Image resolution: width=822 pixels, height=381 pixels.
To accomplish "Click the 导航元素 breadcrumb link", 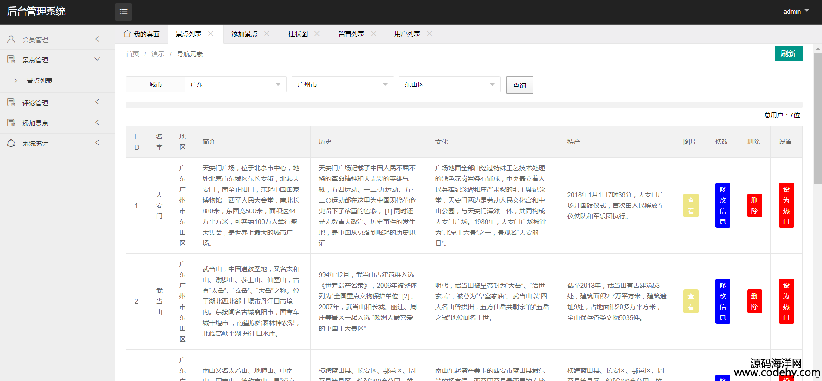I will coord(190,54).
